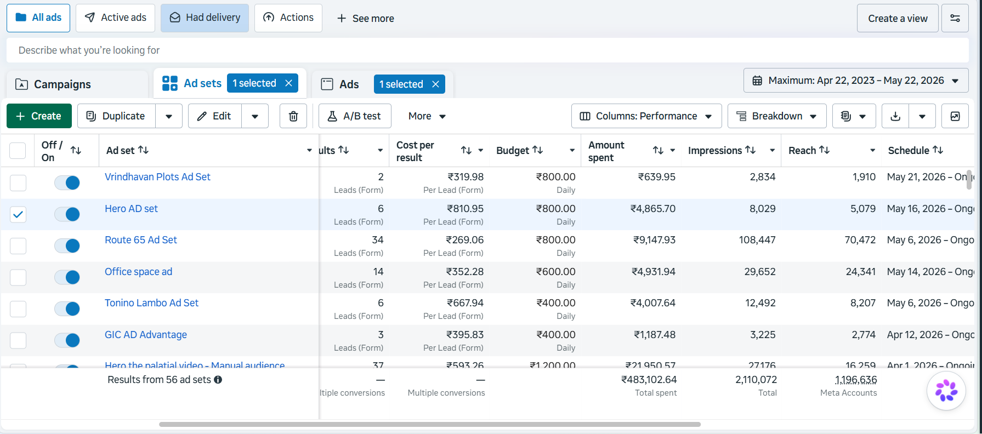Switch to the Campaigns tab
The image size is (982, 434).
point(77,84)
